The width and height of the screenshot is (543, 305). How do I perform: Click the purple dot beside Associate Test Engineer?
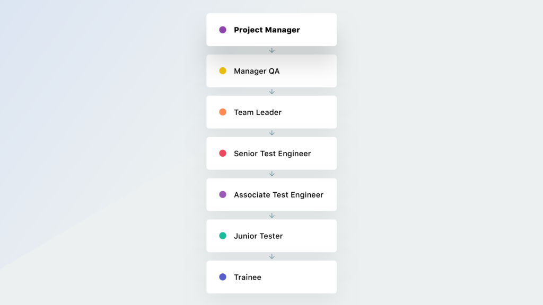[223, 194]
